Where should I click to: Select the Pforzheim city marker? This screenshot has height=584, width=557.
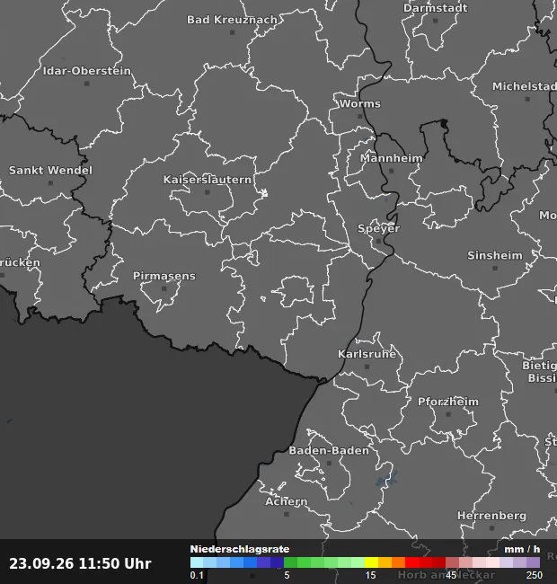click(448, 414)
